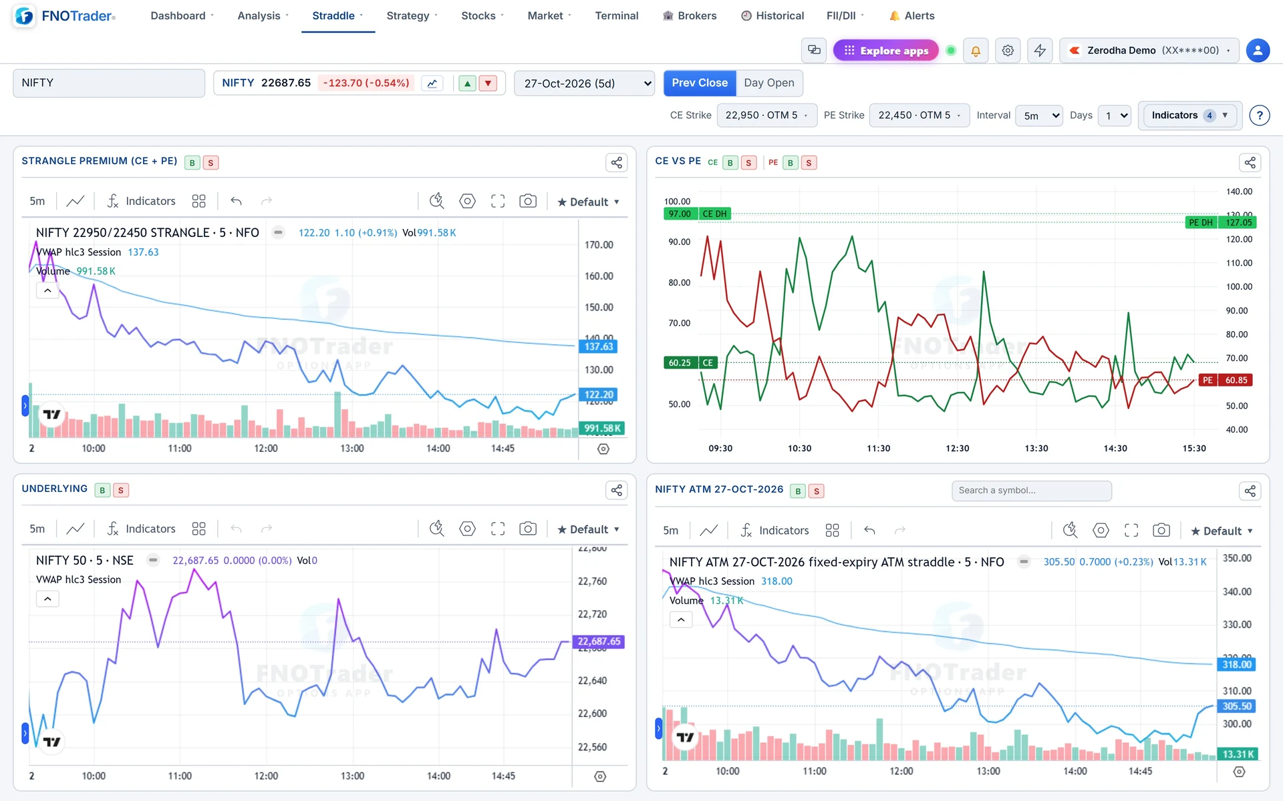Screen dimensions: 1283x801
Task: Open the Analysis menu
Action: (263, 15)
